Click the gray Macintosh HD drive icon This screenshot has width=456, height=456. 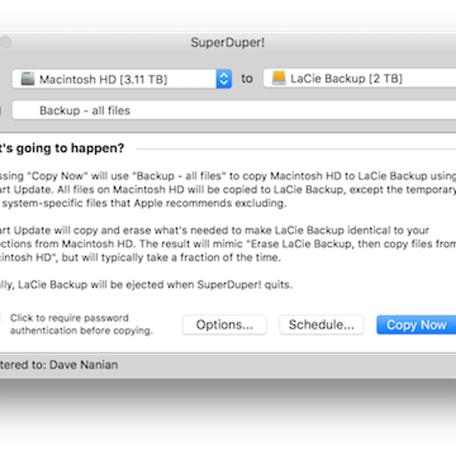click(x=27, y=79)
